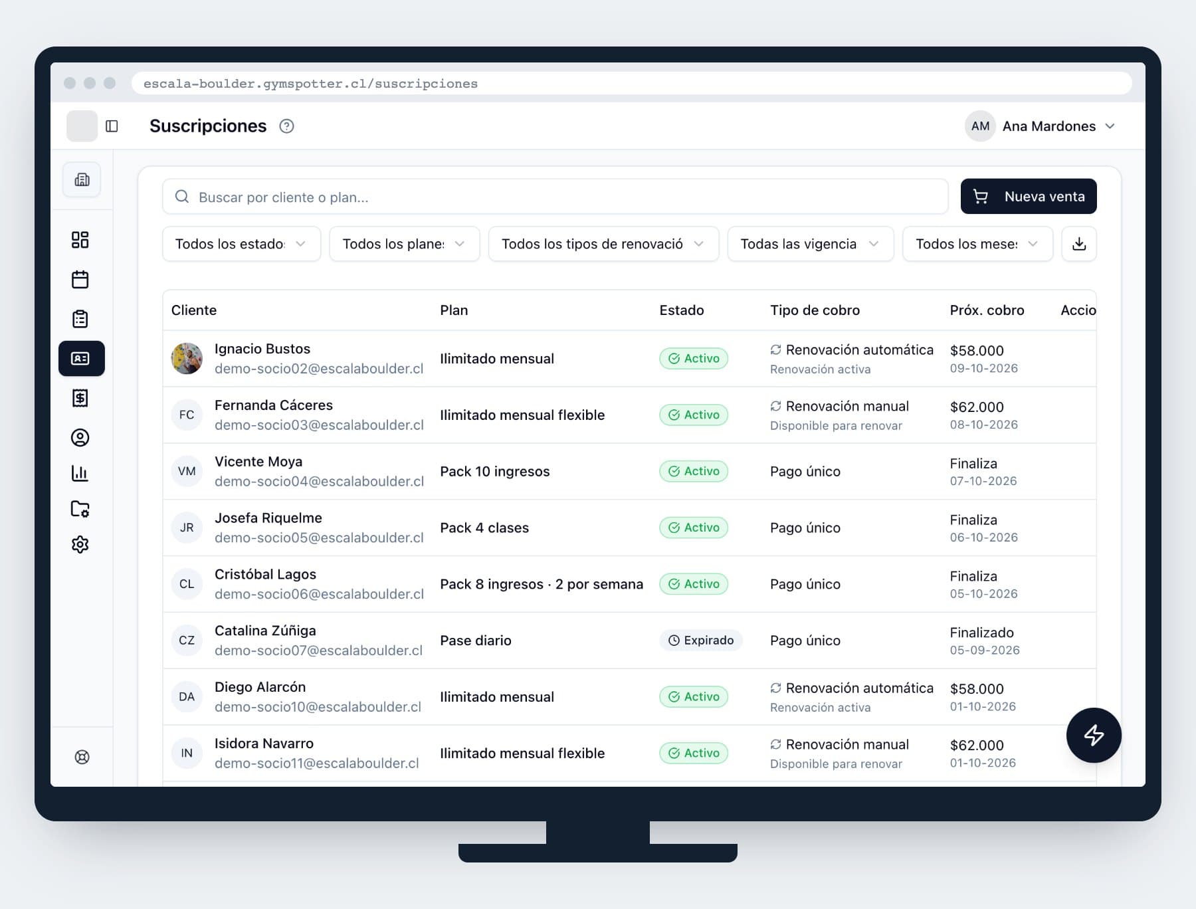Viewport: 1196px width, 909px height.
Task: Open the user profile circle sidebar icon
Action: 80,437
